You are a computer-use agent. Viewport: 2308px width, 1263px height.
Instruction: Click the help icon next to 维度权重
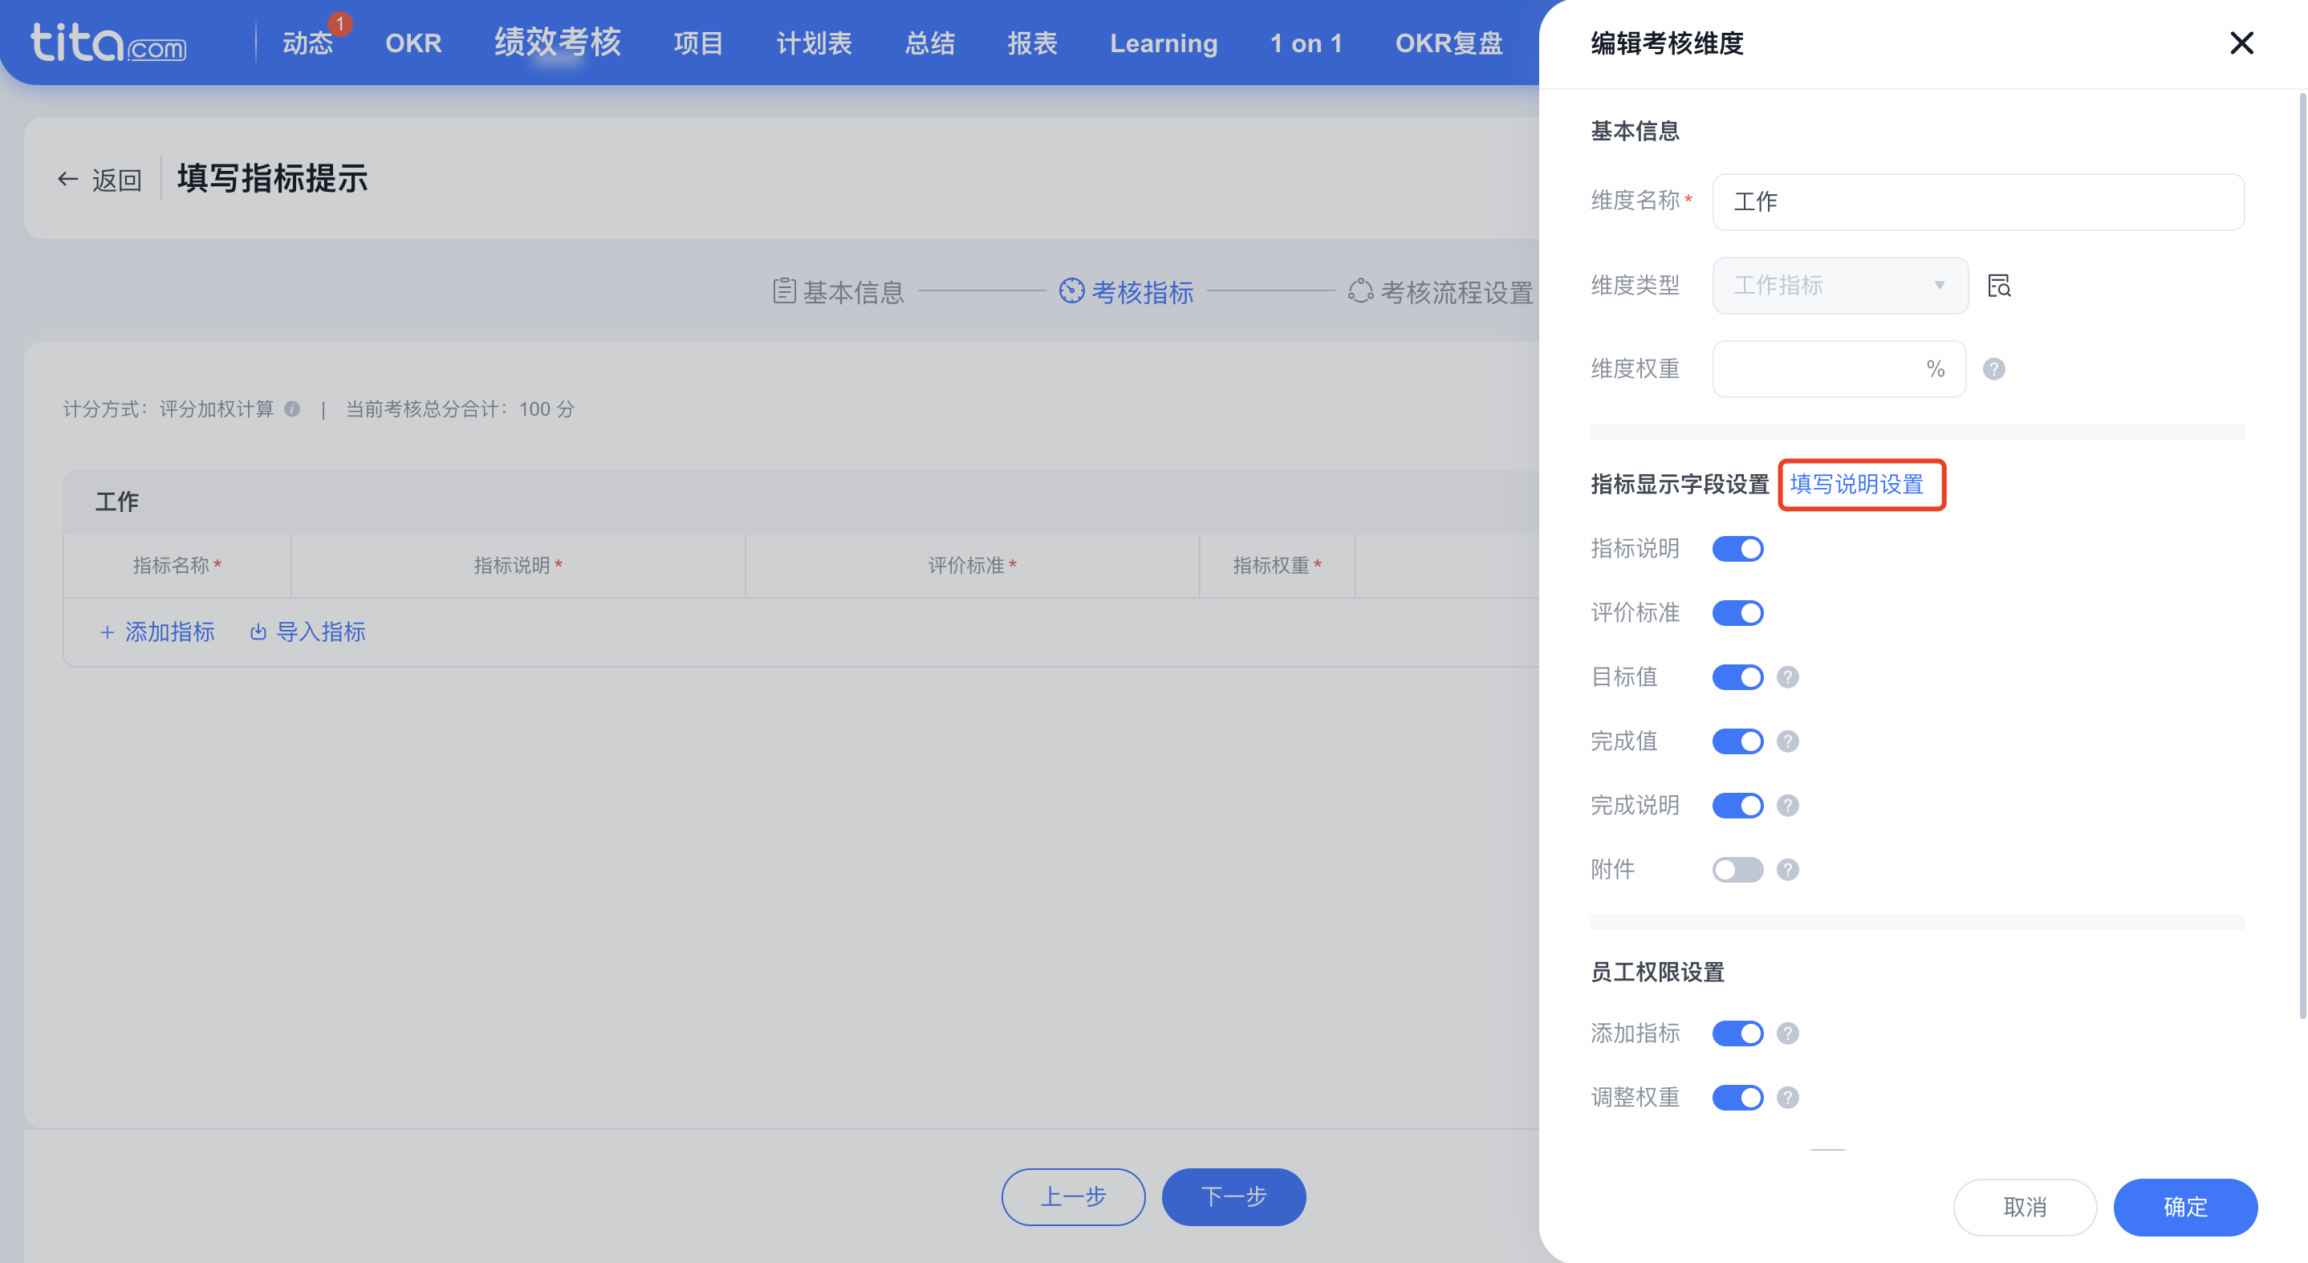pos(1993,369)
